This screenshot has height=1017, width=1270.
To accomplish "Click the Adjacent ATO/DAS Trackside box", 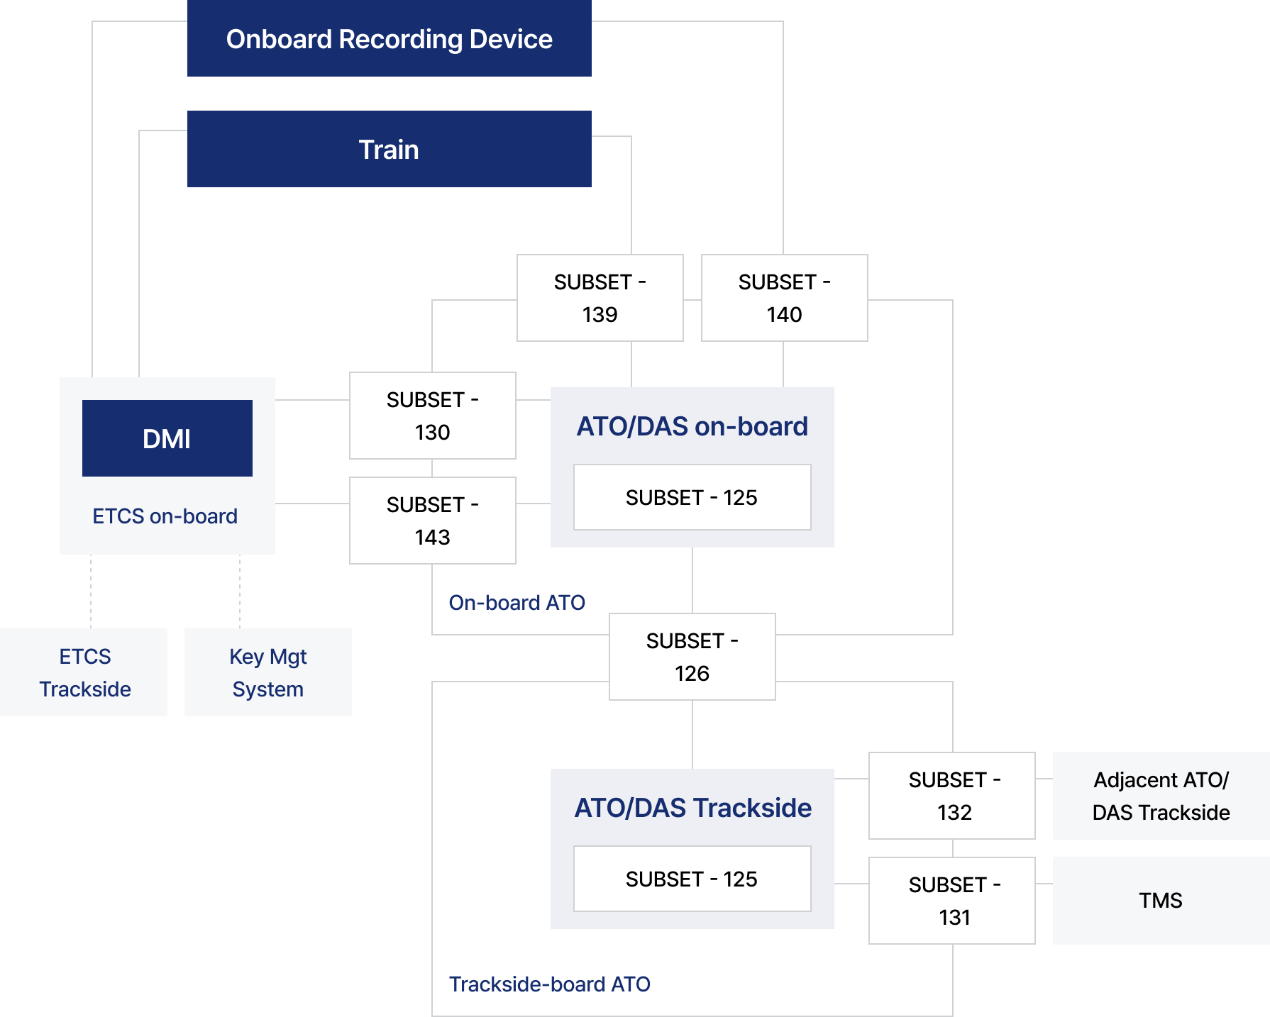I will pos(1161,796).
